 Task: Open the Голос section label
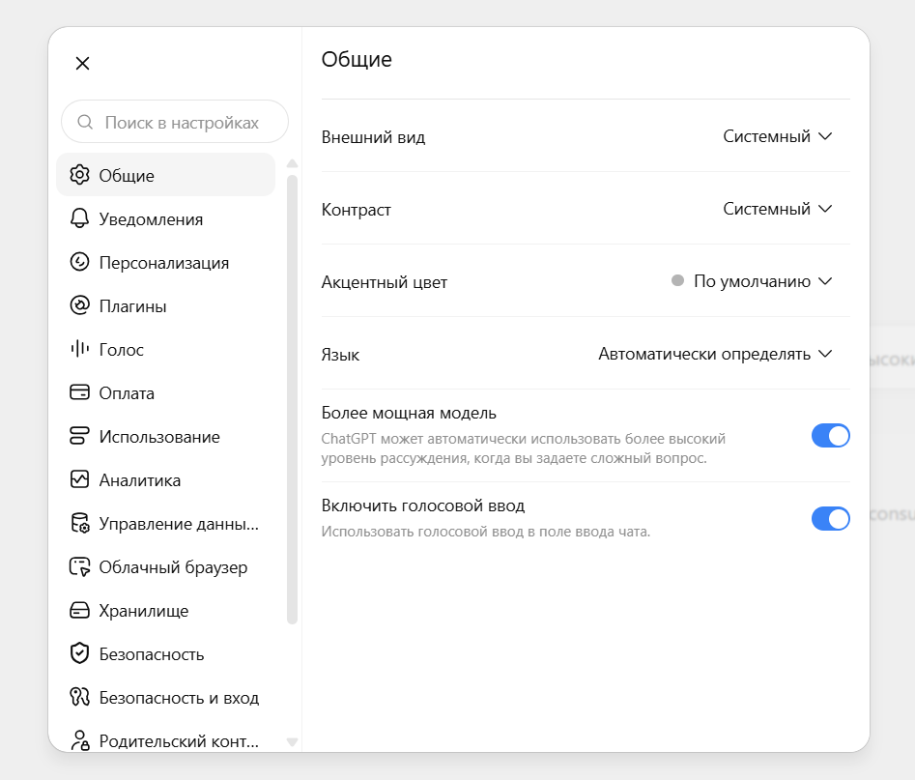point(122,350)
